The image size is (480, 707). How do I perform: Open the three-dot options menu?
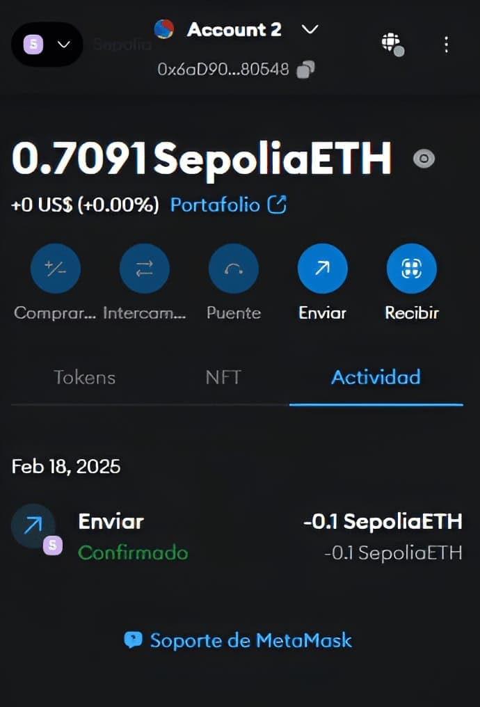point(446,45)
